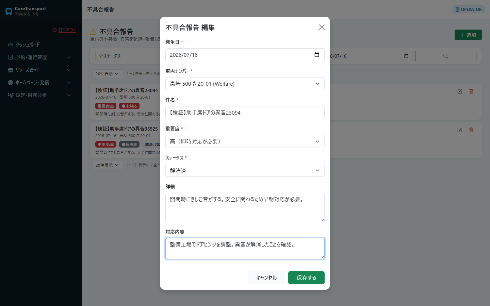Open the 車両ナンバー dropdown
Viewport: 490px width, 306px height.
[x=245, y=84]
